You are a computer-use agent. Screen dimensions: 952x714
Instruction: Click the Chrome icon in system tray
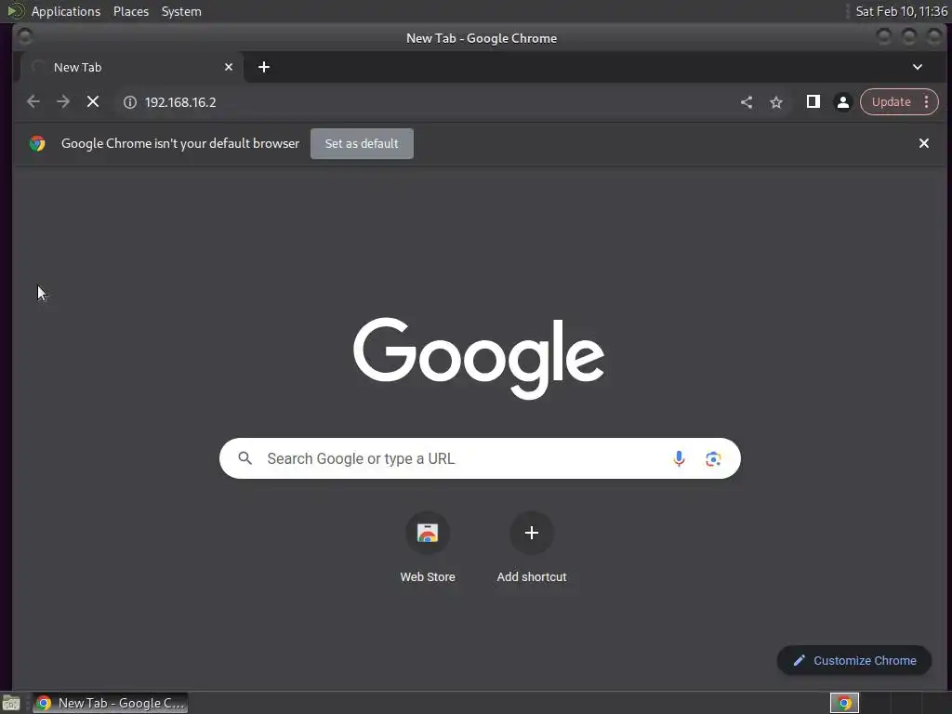(x=844, y=703)
